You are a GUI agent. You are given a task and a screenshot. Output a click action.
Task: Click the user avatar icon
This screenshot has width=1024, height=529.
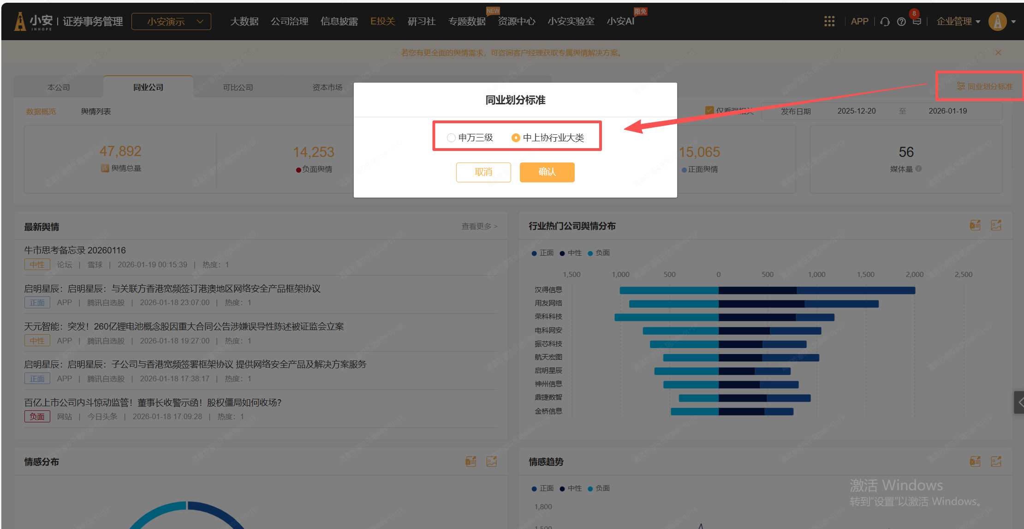(997, 21)
